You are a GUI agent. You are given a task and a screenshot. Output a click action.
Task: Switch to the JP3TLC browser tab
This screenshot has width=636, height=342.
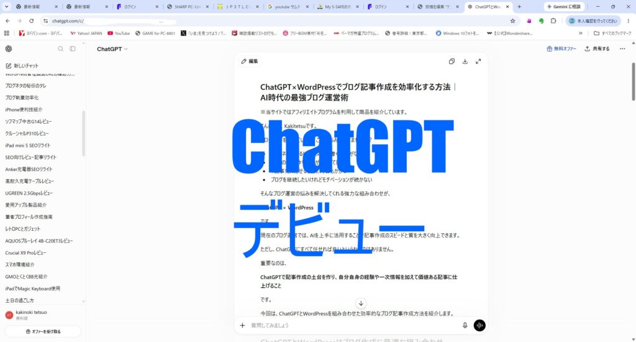[238, 7]
